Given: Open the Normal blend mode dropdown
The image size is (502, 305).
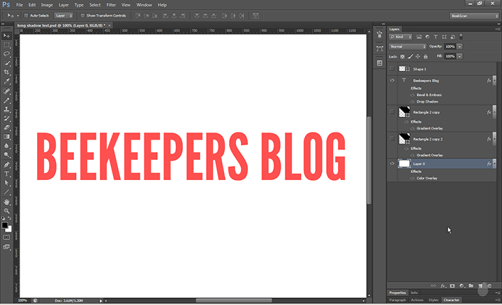Looking at the screenshot, I should tap(408, 46).
